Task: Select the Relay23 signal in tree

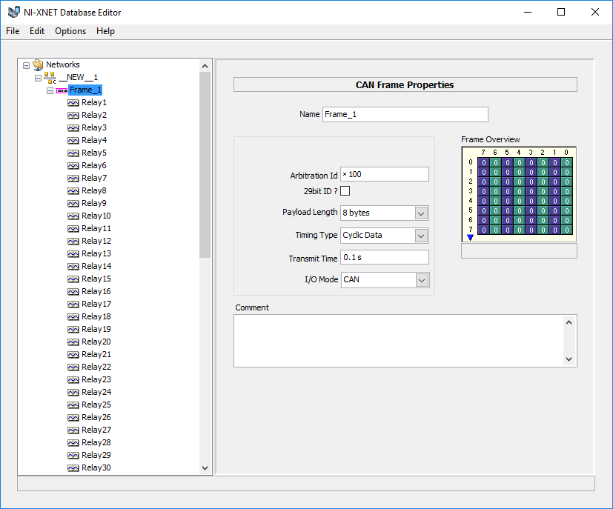Action: pos(96,379)
